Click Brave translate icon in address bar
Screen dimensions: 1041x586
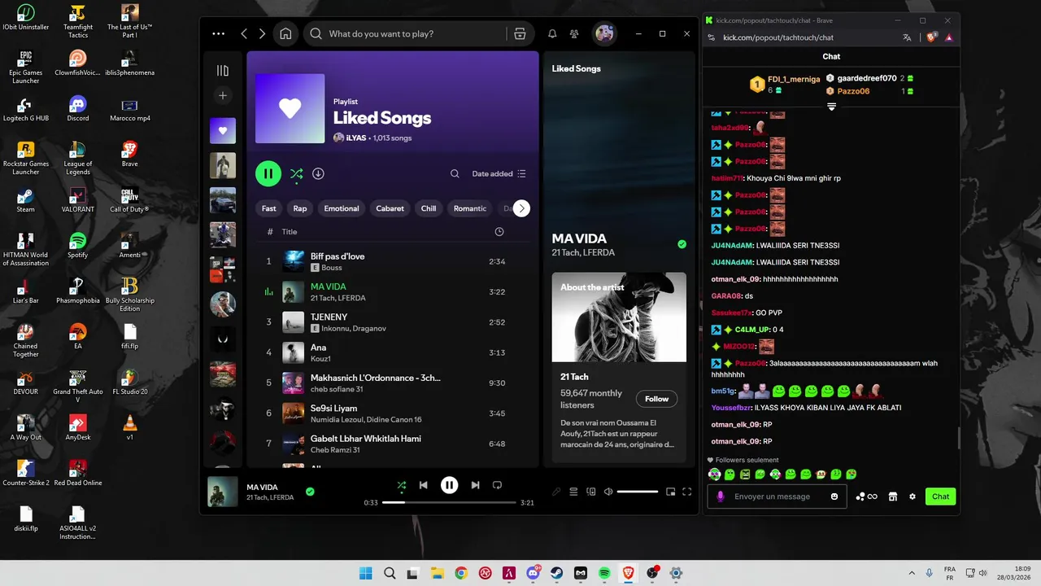(908, 37)
